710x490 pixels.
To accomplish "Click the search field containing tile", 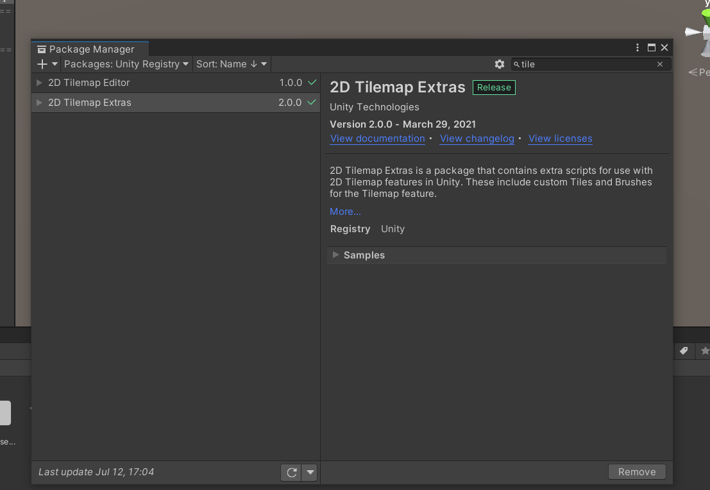I will click(x=591, y=64).
